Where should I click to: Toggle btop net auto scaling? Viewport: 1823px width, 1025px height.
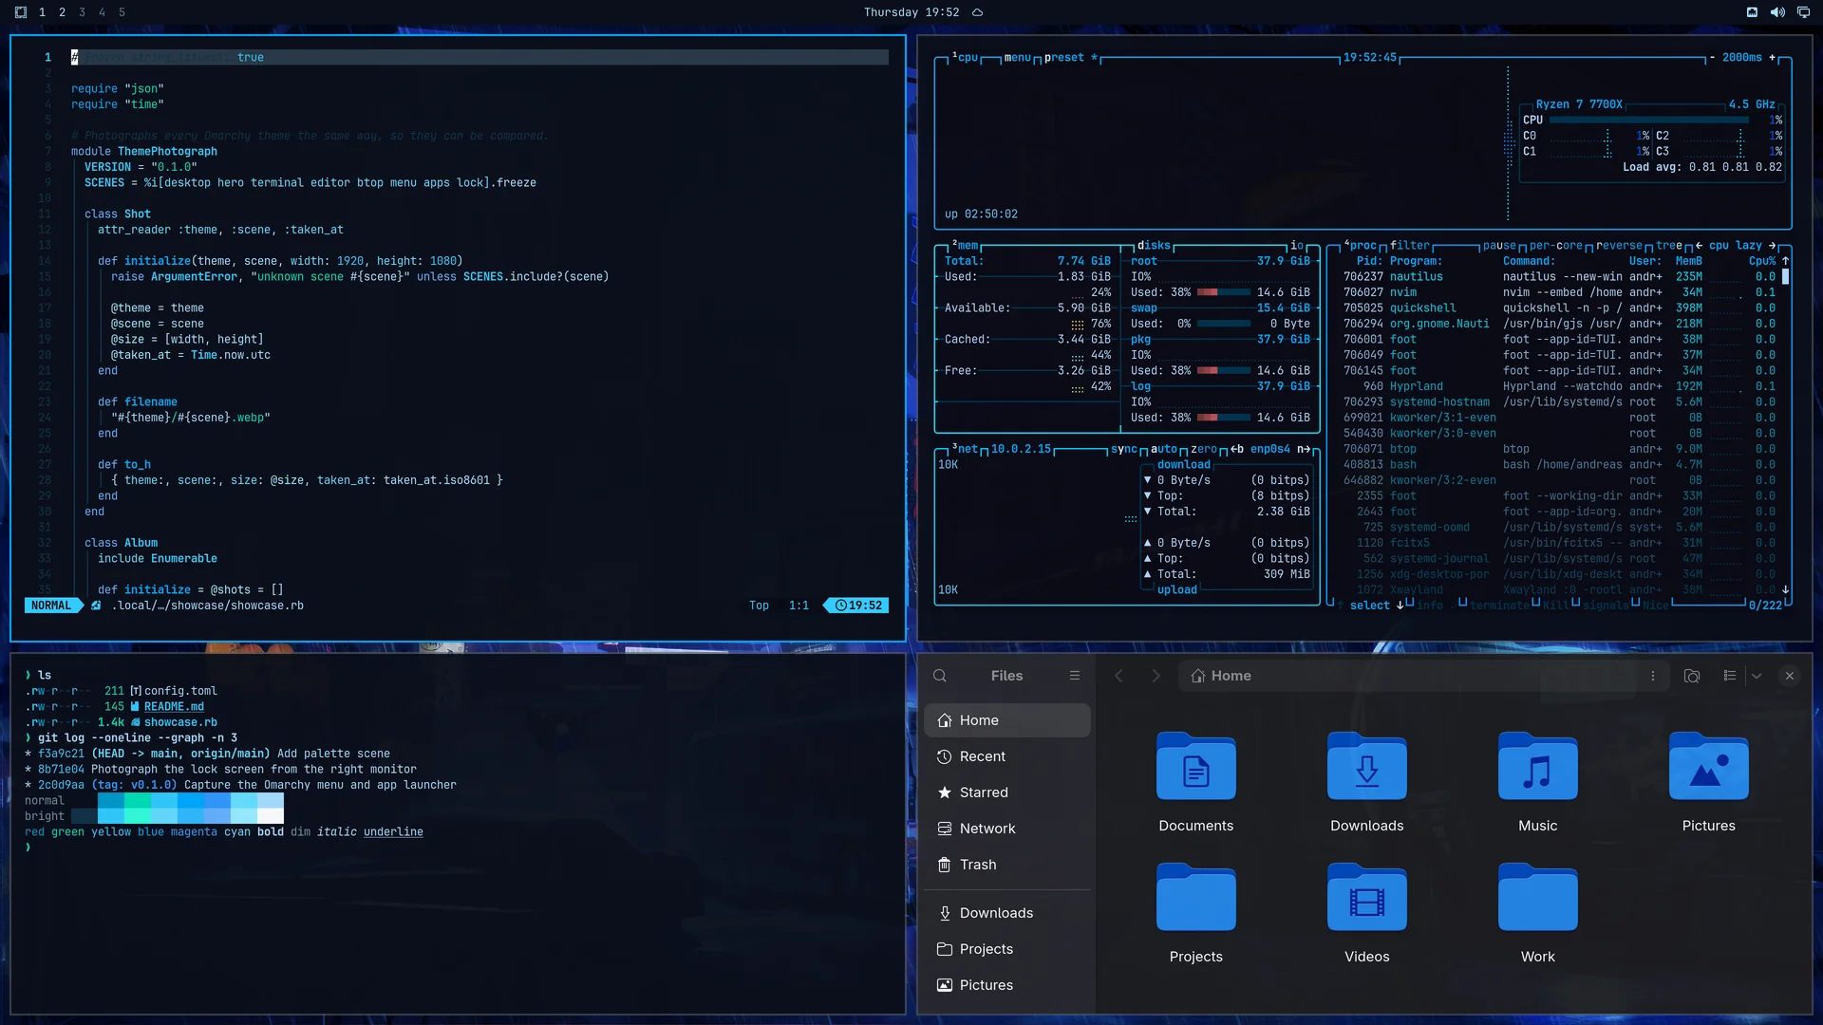pyautogui.click(x=1164, y=450)
